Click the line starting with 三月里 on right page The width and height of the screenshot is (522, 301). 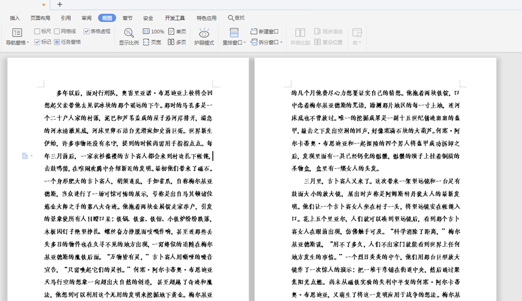[x=382, y=182]
